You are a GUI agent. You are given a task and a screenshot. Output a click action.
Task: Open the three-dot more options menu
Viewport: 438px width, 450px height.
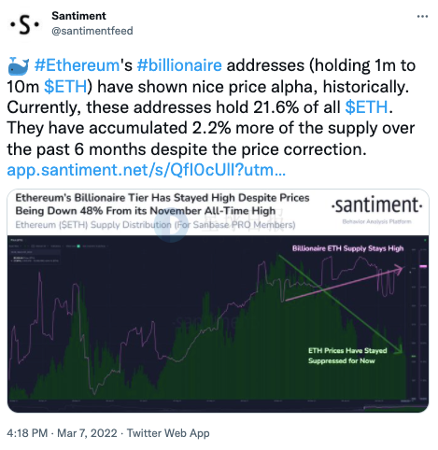tap(422, 17)
